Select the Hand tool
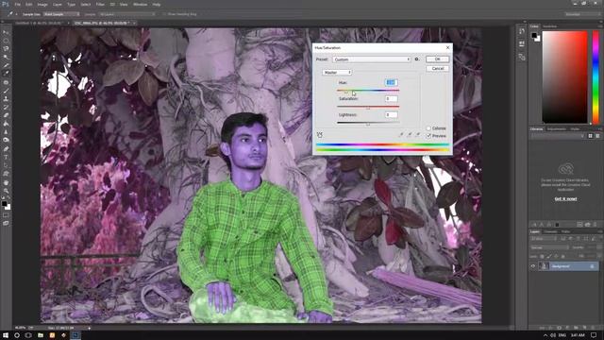 [6, 182]
